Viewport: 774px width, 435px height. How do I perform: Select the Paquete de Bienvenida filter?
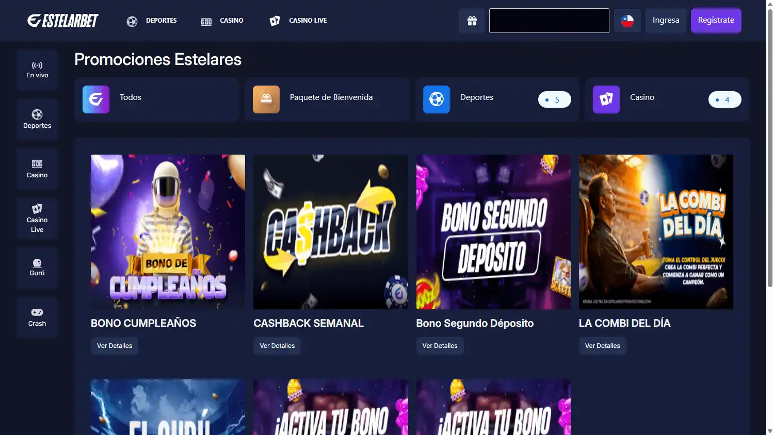coord(327,99)
